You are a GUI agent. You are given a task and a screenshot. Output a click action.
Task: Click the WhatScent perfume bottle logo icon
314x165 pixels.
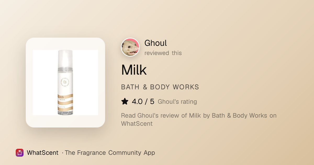pos(20,153)
